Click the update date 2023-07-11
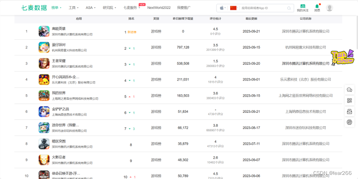This screenshot has width=358, height=179. 251,144
